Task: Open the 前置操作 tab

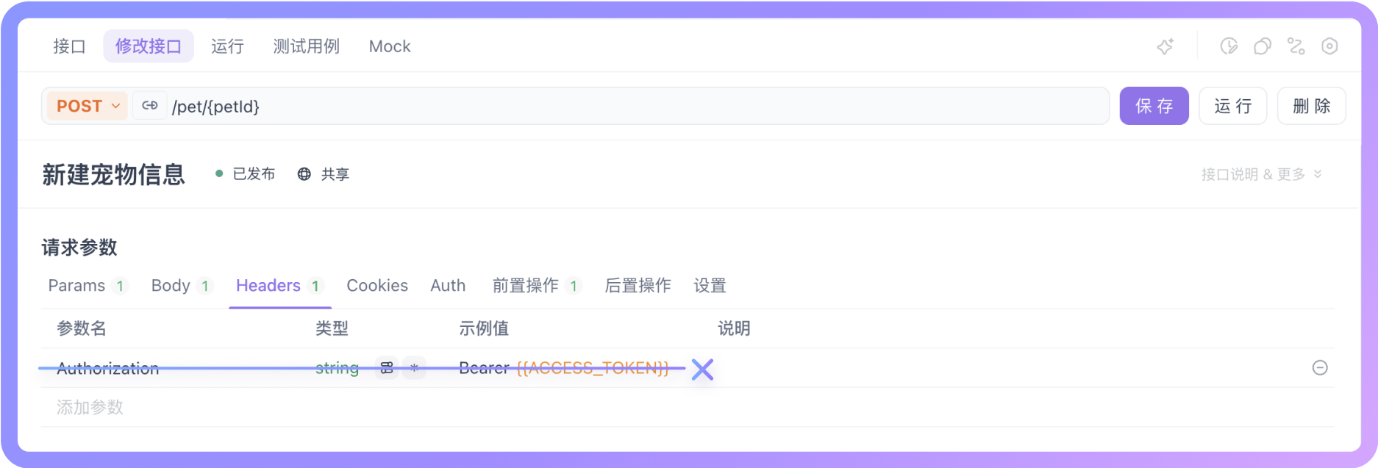Action: coord(538,286)
